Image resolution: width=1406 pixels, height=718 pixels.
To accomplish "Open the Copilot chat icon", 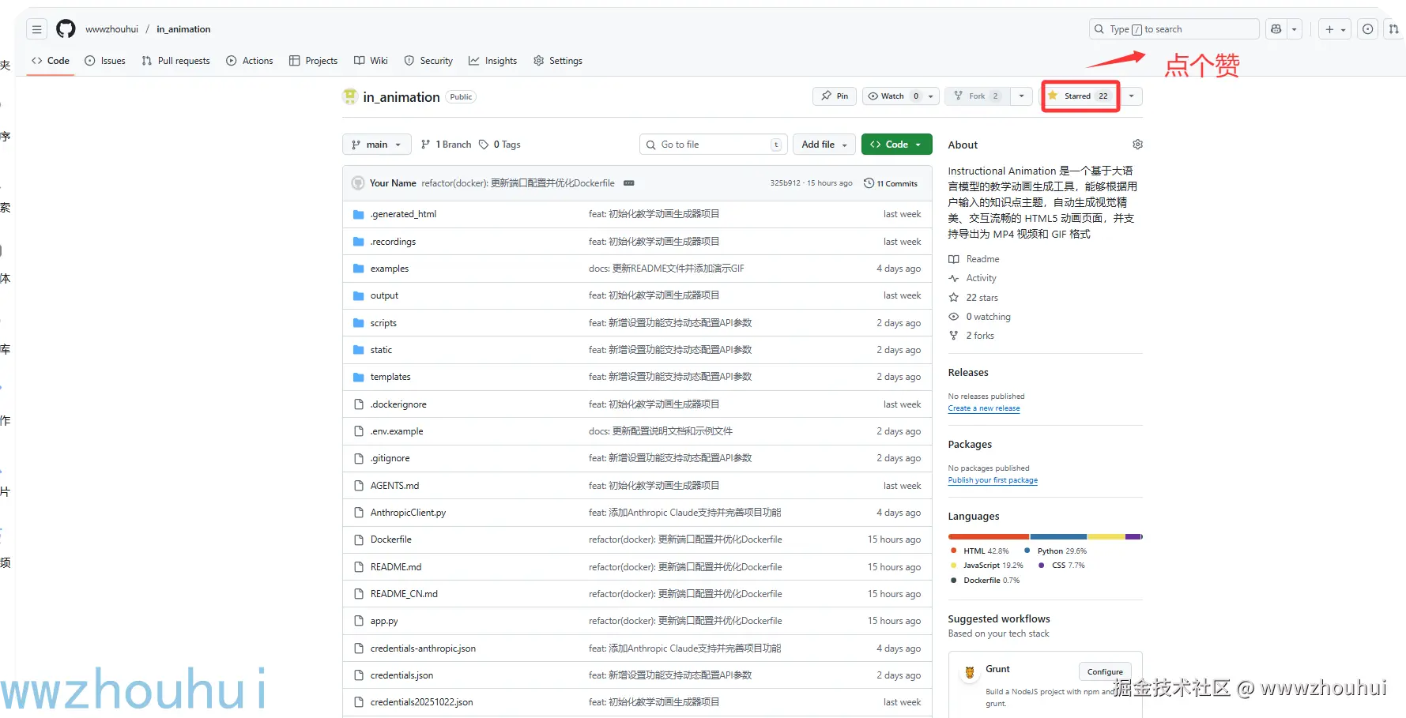I will [x=1276, y=29].
